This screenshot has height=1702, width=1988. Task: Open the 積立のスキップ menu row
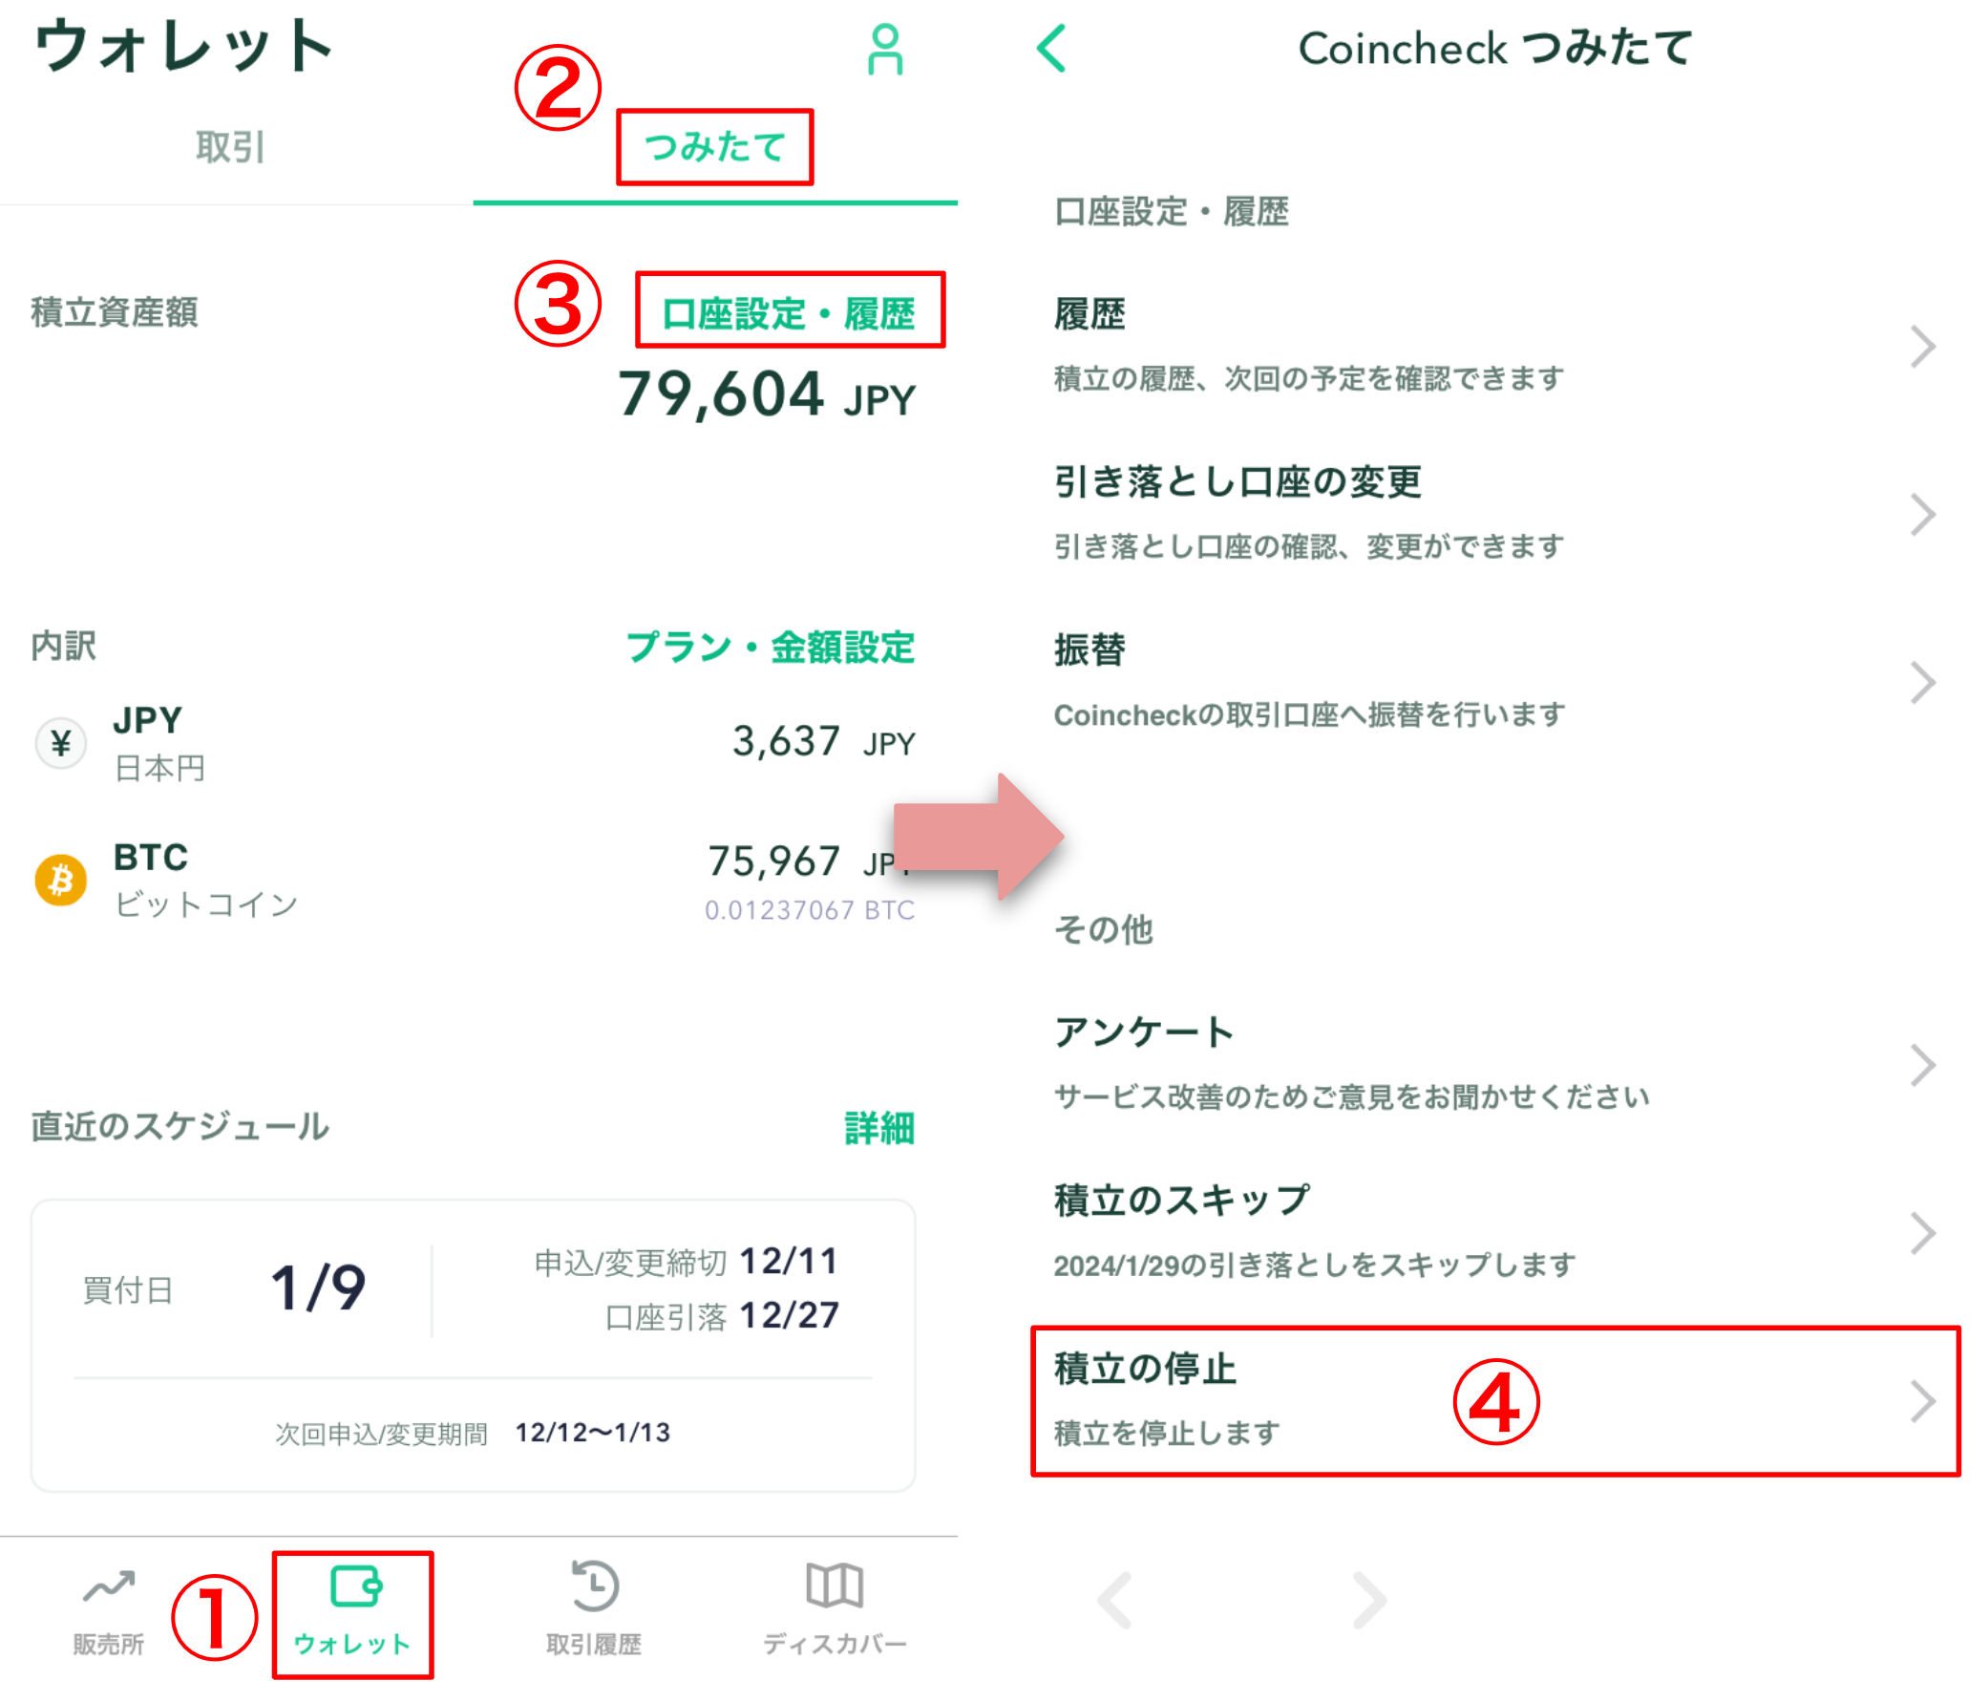1495,1233
